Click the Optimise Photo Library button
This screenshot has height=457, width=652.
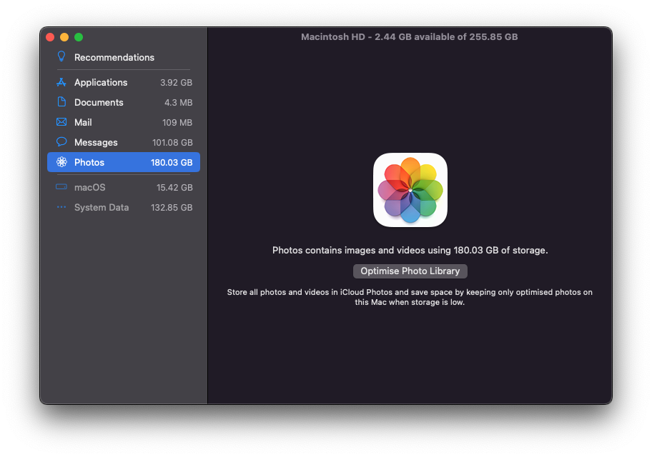(x=410, y=271)
